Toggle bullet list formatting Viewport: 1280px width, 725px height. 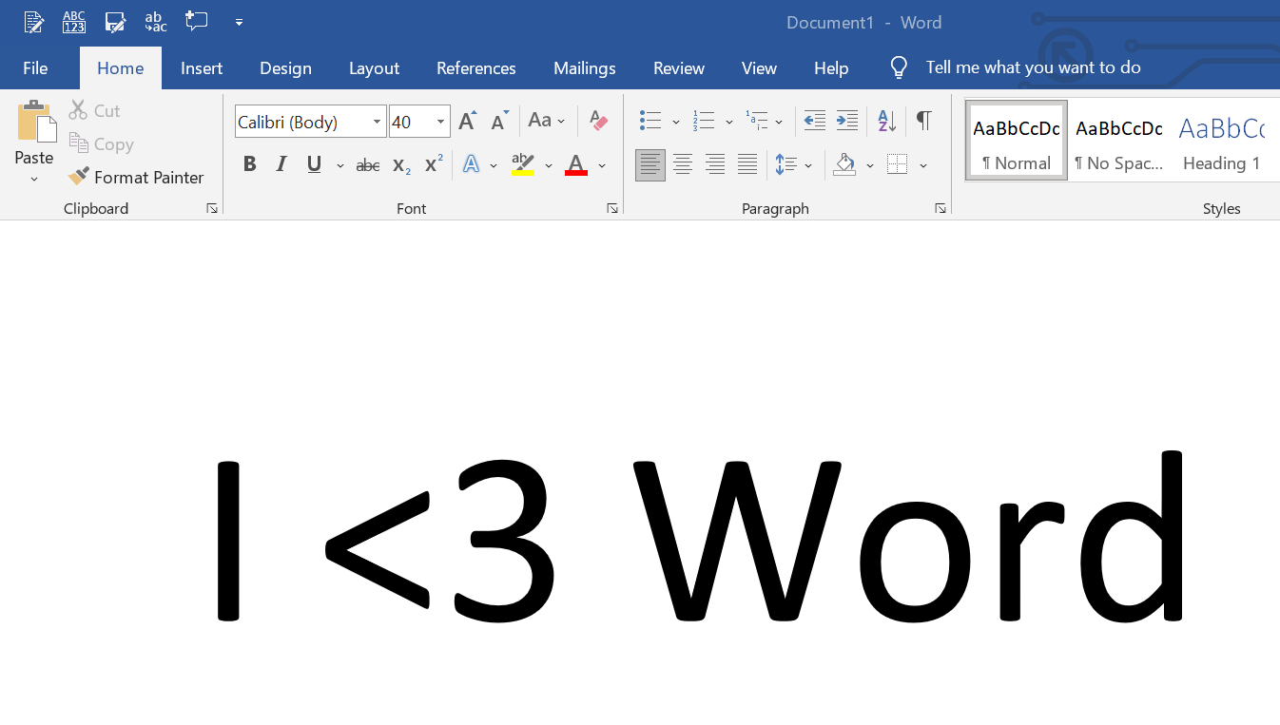[651, 121]
